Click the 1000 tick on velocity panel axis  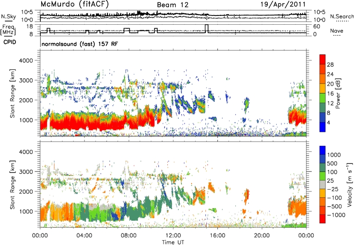click(x=26, y=211)
